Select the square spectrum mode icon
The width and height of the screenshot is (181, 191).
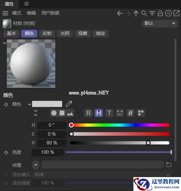[x=62, y=113]
